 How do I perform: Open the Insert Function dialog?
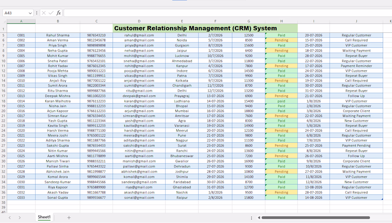click(x=58, y=13)
